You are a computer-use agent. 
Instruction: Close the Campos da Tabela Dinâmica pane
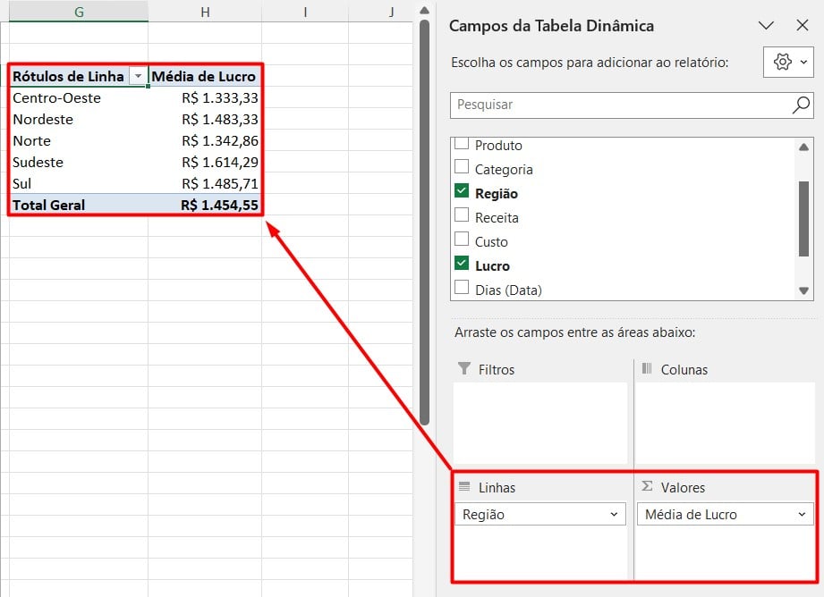pyautogui.click(x=802, y=26)
